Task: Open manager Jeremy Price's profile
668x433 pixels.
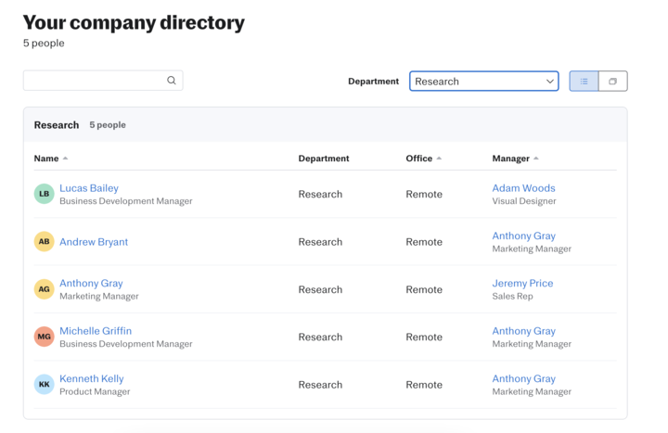Action: pyautogui.click(x=522, y=283)
